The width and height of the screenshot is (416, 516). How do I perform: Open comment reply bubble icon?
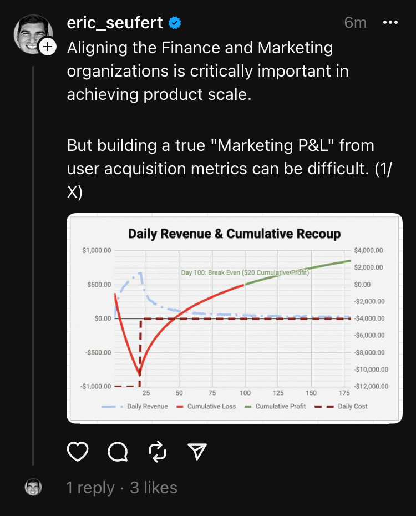pyautogui.click(x=118, y=451)
